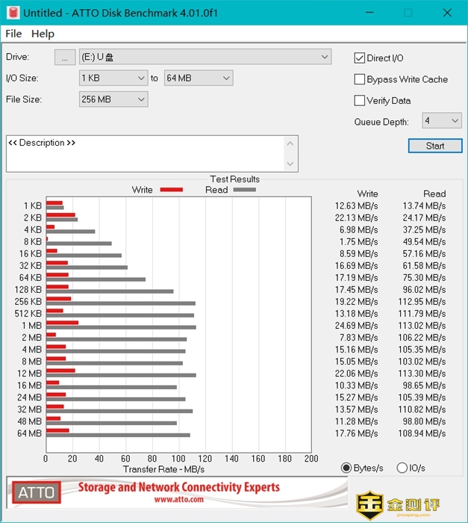Open the Queue Depth dropdown
This screenshot has width=468, height=523.
pyautogui.click(x=455, y=121)
